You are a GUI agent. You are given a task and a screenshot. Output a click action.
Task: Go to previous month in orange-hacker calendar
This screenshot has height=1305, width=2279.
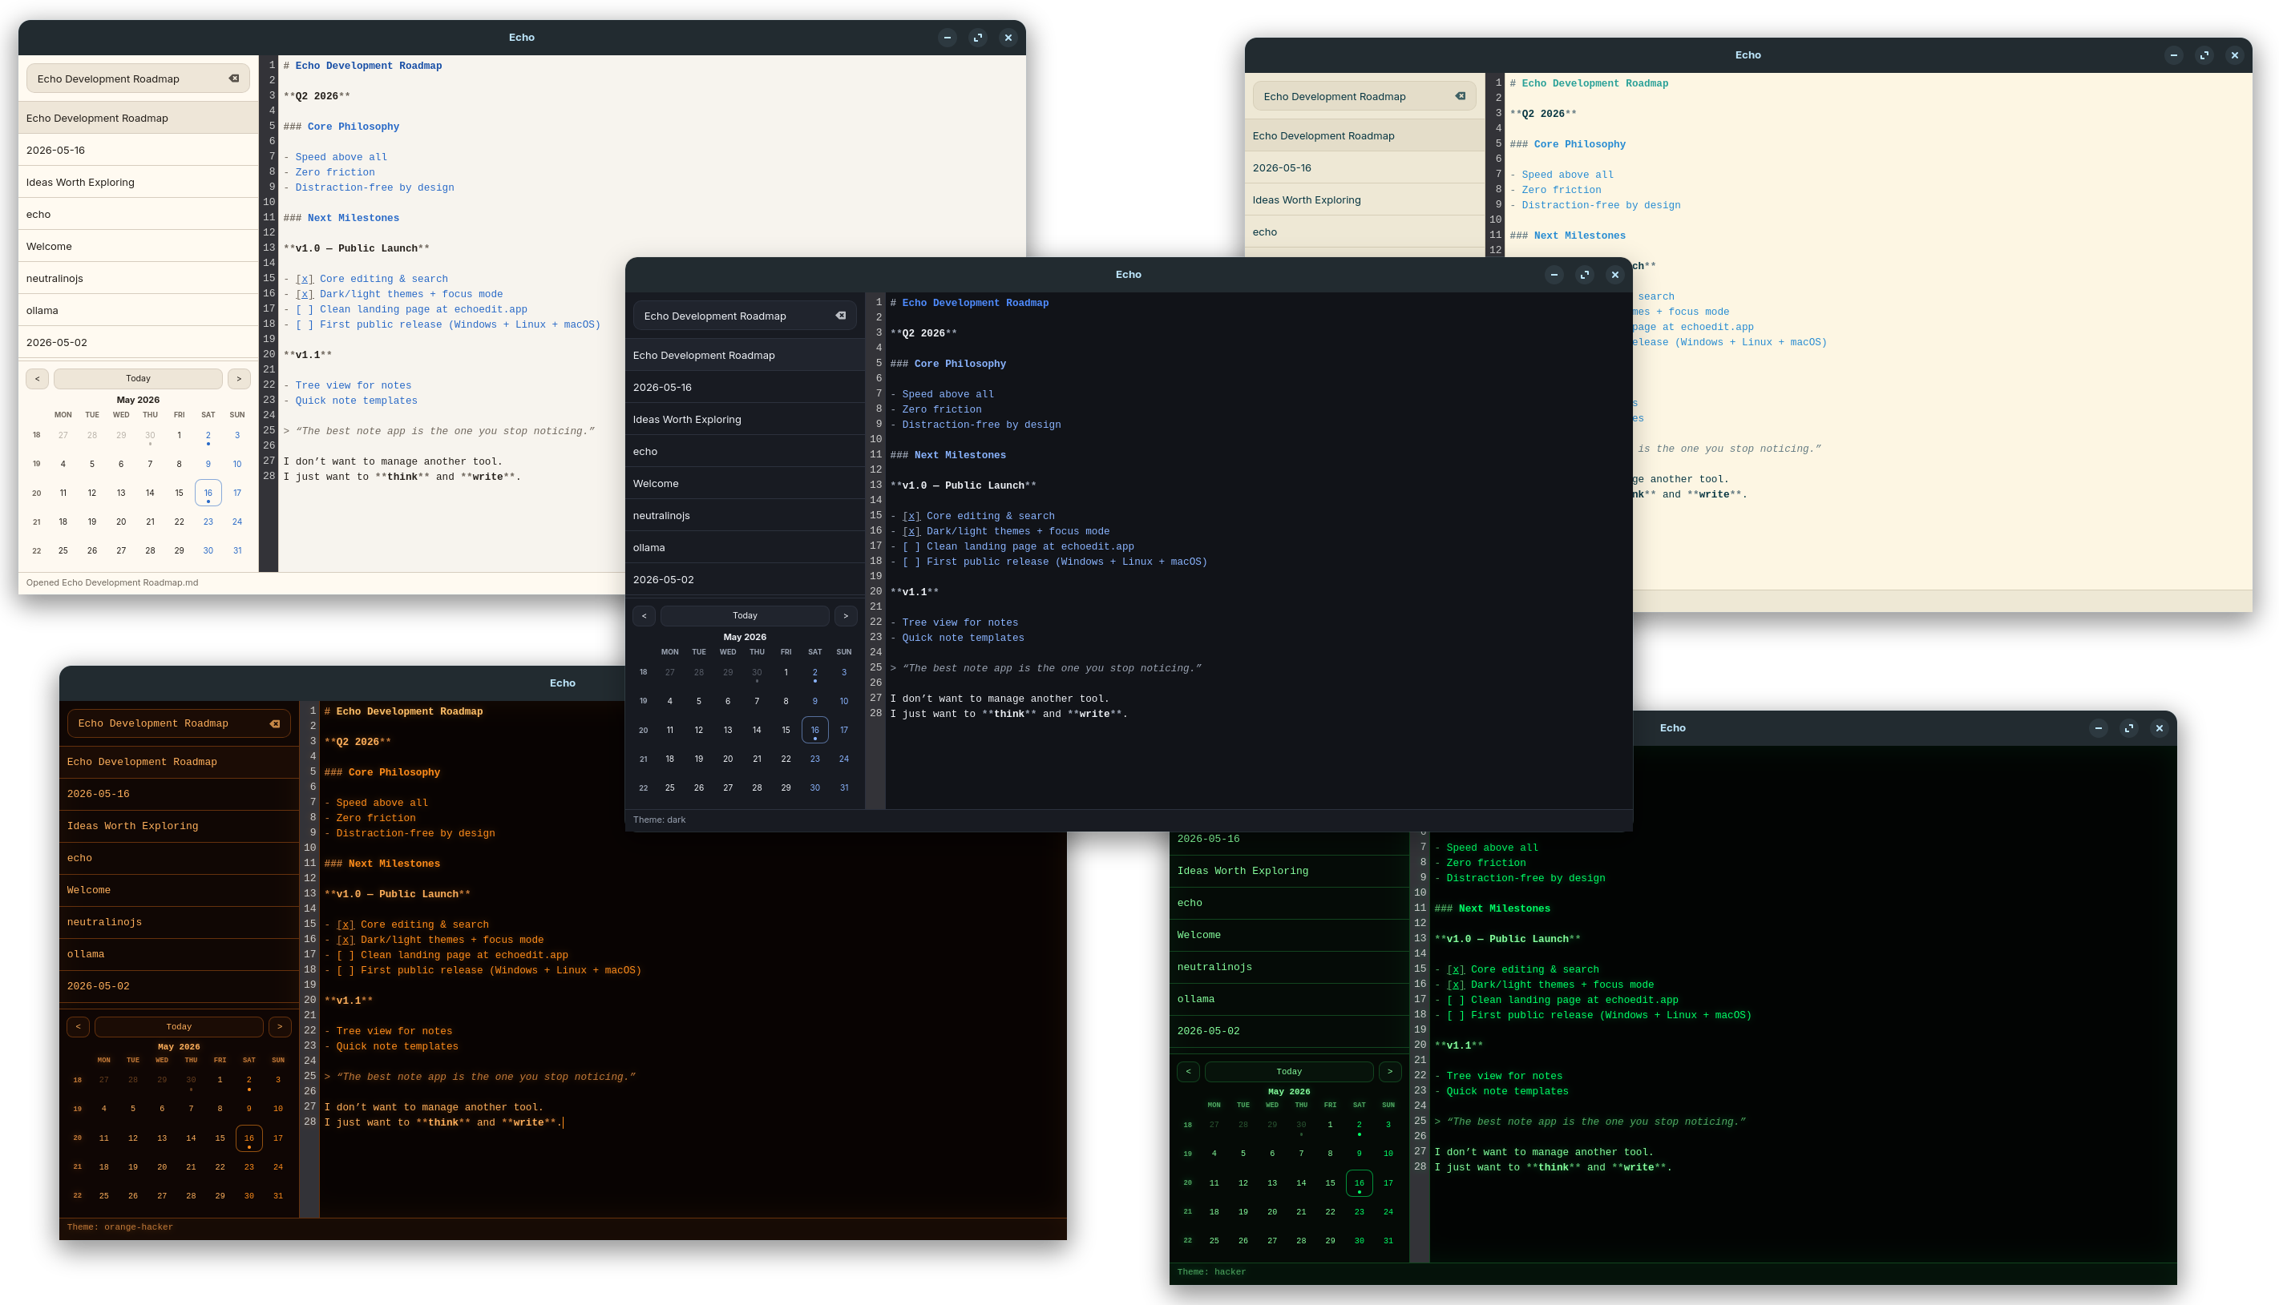tap(78, 1026)
